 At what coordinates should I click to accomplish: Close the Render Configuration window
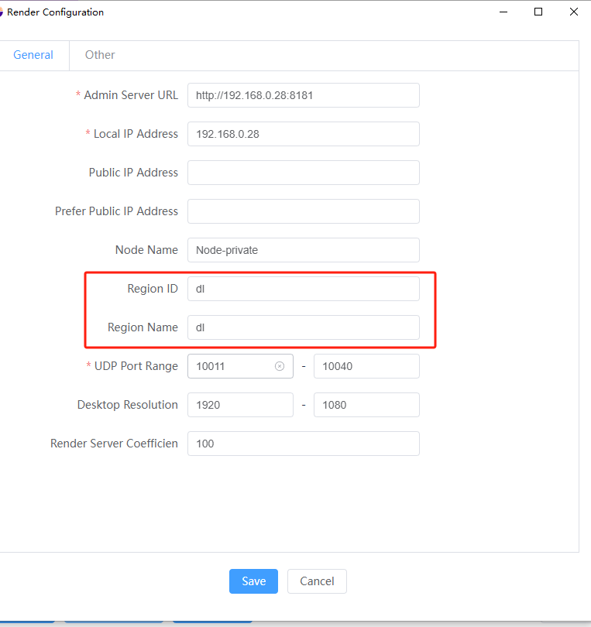point(573,12)
